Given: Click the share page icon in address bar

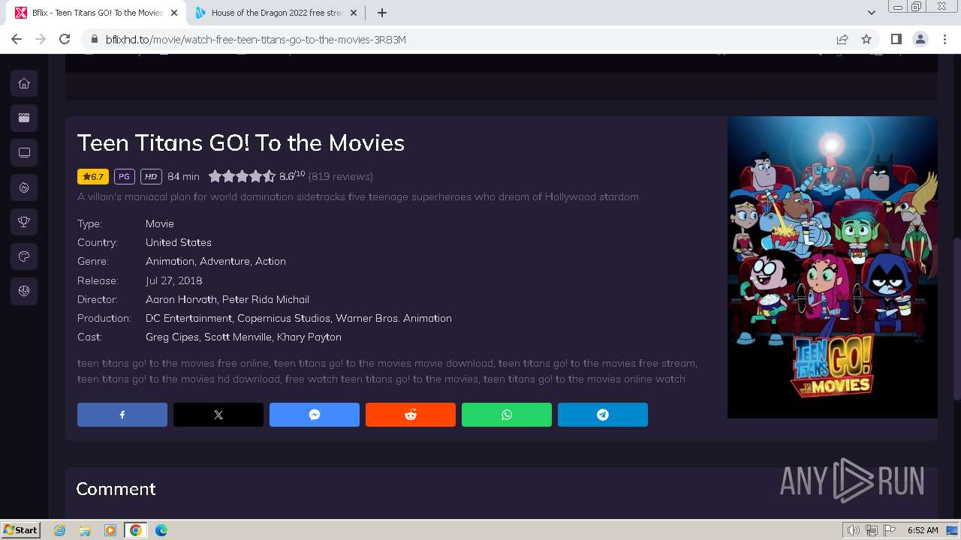Looking at the screenshot, I should point(842,39).
